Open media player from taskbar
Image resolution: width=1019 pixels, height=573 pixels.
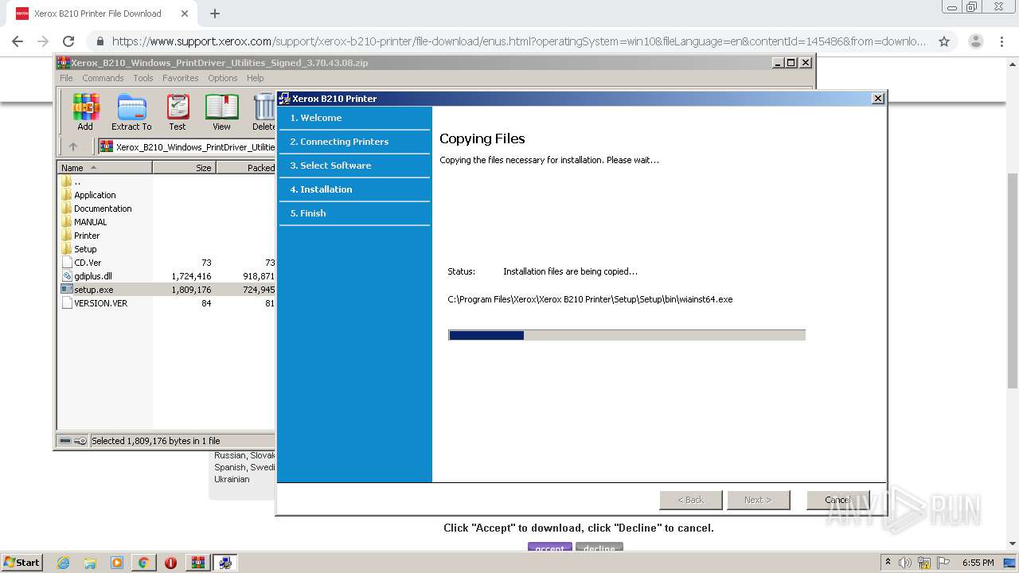point(117,563)
